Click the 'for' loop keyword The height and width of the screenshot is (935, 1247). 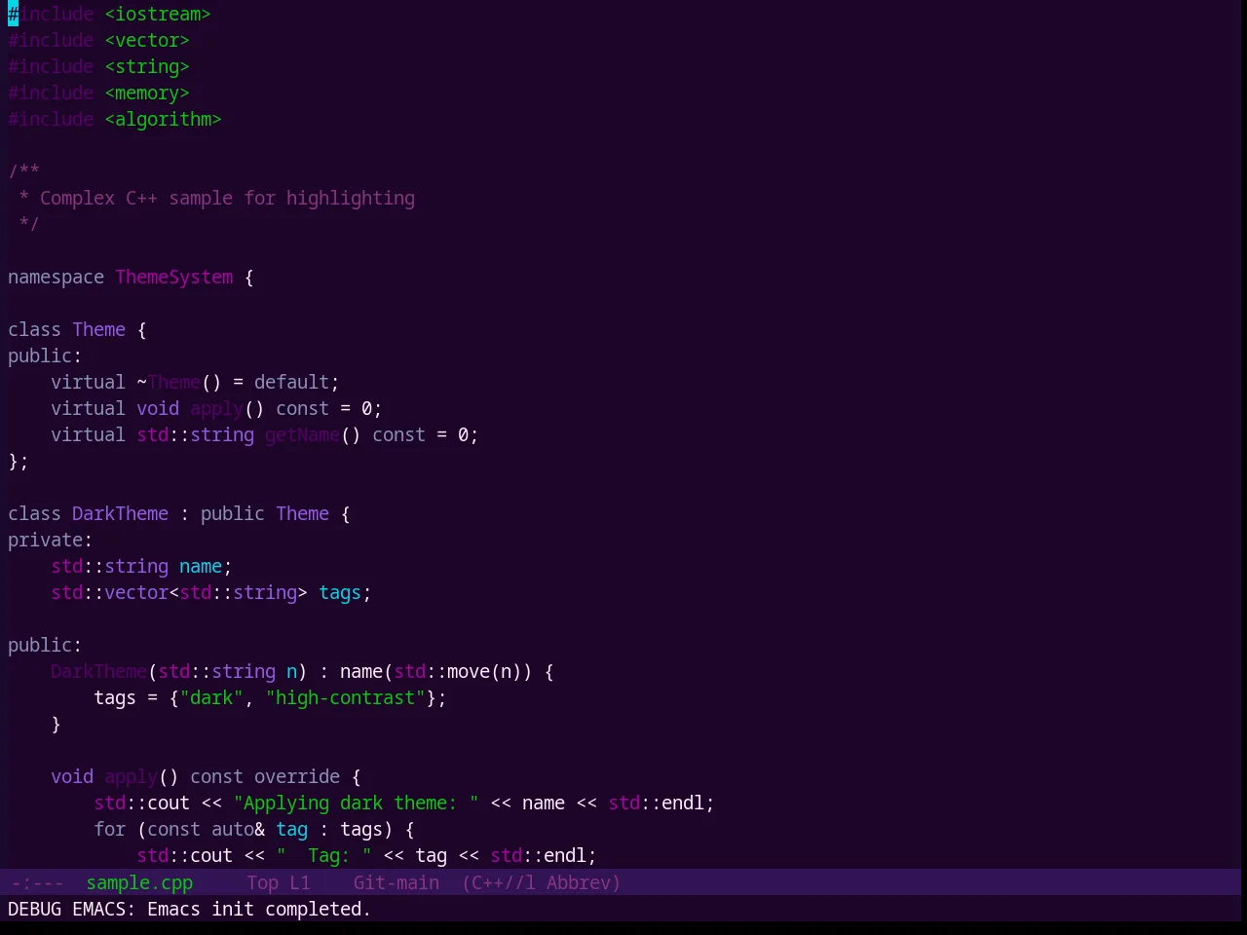[109, 829]
